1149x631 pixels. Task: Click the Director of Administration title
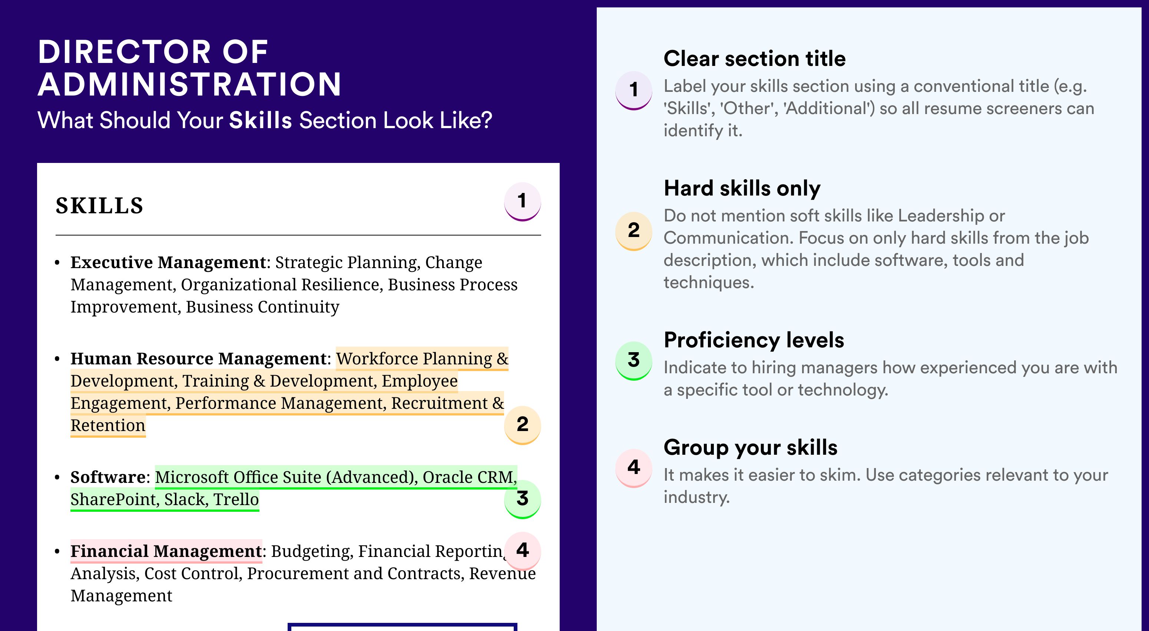click(189, 68)
